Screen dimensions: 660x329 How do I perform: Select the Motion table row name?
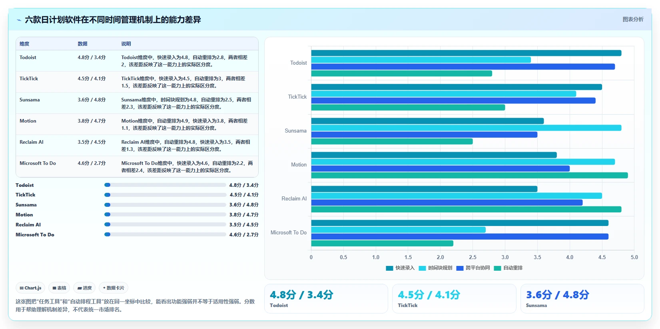28,121
